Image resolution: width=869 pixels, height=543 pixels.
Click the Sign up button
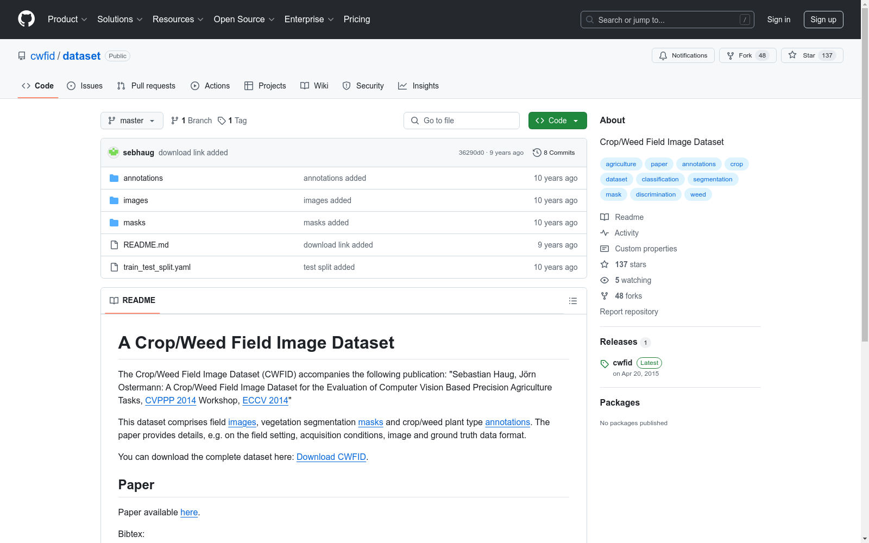click(823, 20)
